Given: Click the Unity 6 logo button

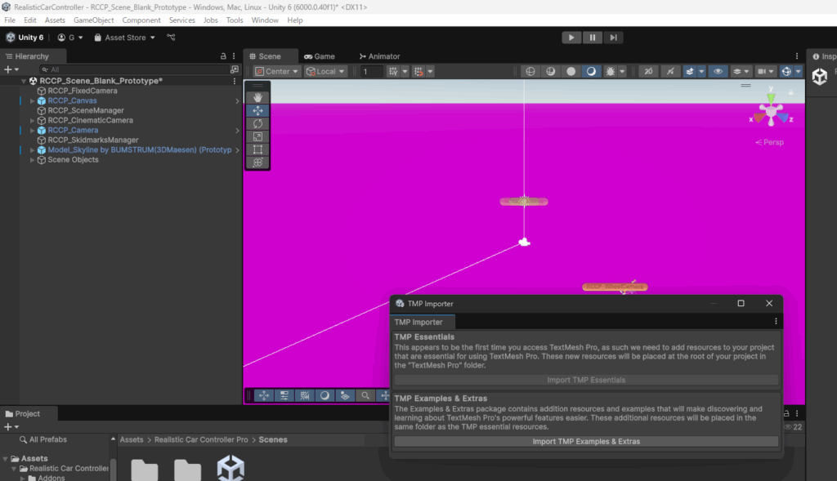Looking at the screenshot, I should tap(25, 38).
